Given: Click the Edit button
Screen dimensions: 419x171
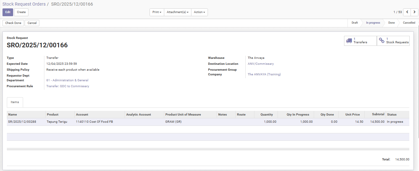Looking at the screenshot, I should 8,12.
